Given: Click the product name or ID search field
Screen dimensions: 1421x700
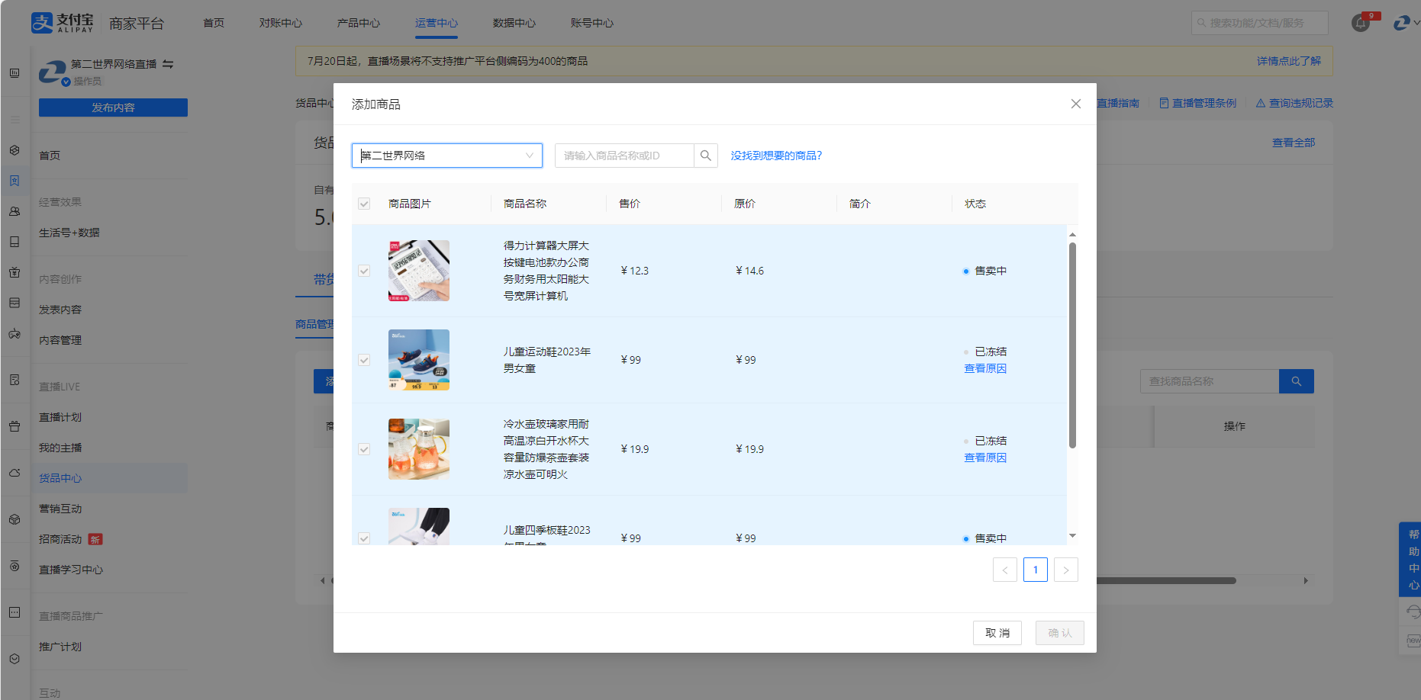Looking at the screenshot, I should click(x=623, y=156).
